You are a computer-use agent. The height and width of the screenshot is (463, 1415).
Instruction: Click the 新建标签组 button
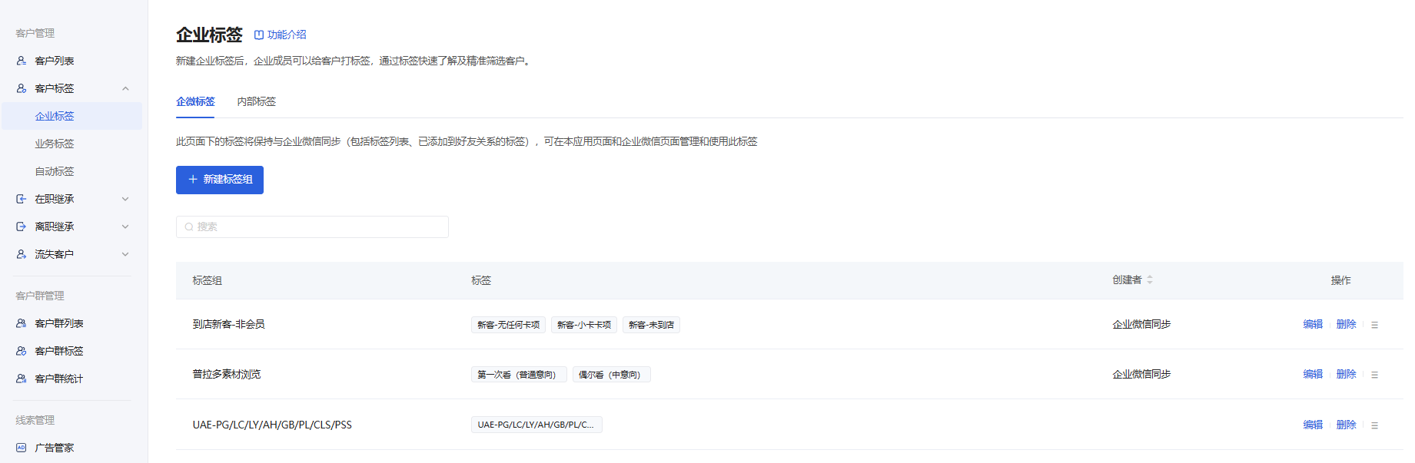click(x=220, y=180)
